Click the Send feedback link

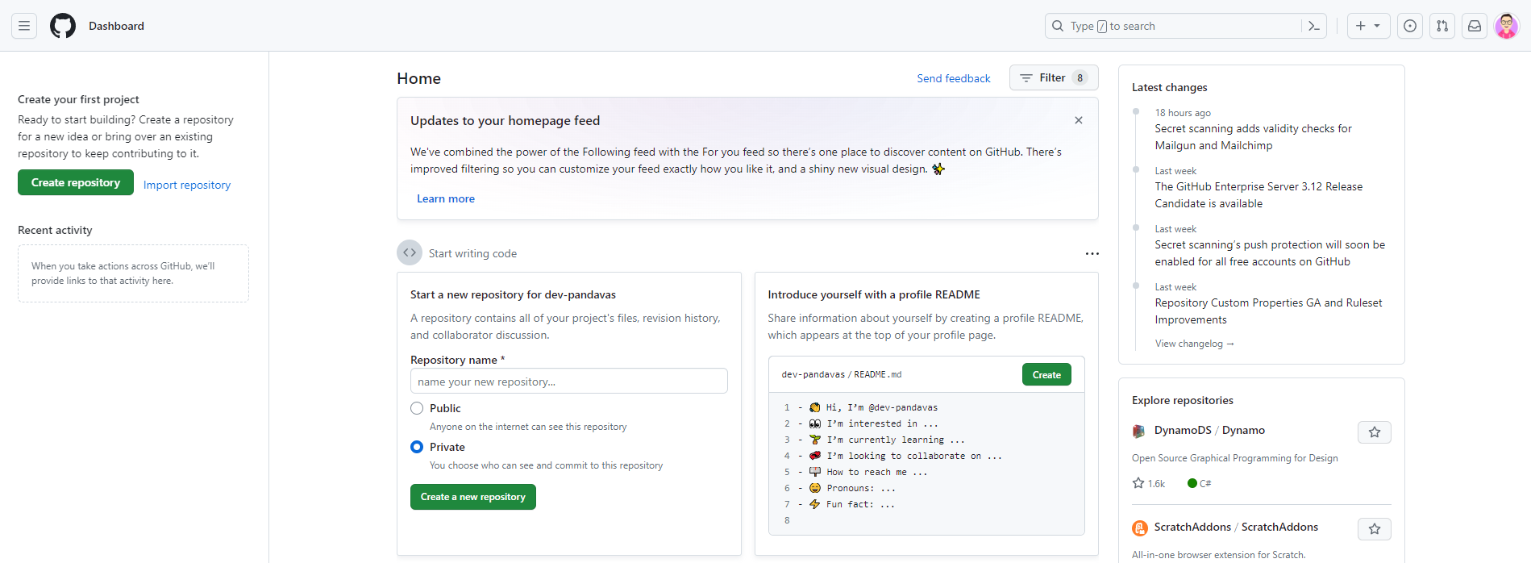(954, 78)
